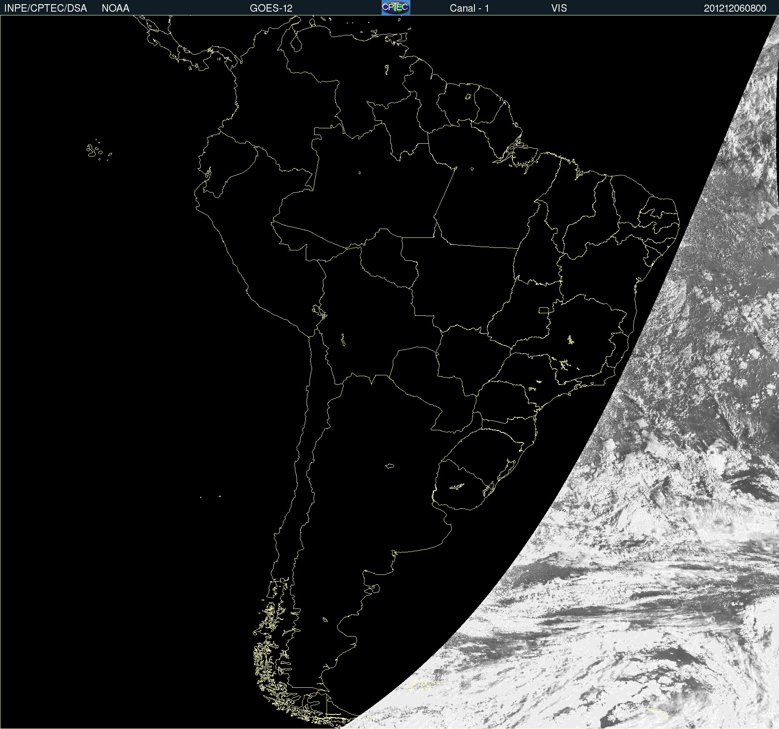The height and width of the screenshot is (729, 779).
Task: Click the 201212060800 timestamp
Action: click(735, 8)
